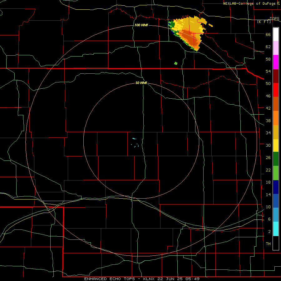Click the 34 legend value label
This screenshot has width=281, height=281.
click(268, 133)
